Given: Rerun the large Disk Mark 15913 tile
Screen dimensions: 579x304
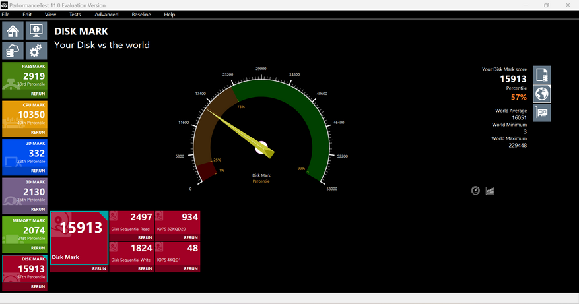Looking at the screenshot, I should click(x=99, y=268).
